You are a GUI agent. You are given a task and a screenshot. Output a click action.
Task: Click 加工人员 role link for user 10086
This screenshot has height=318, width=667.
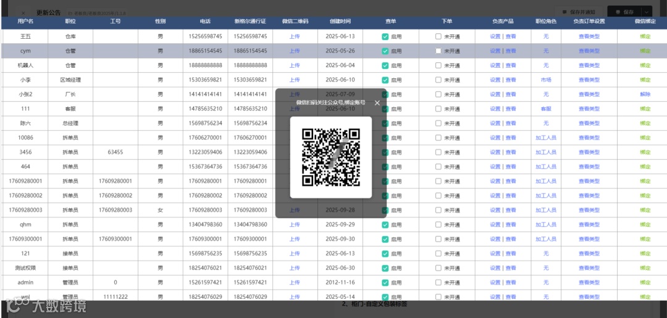(546, 137)
